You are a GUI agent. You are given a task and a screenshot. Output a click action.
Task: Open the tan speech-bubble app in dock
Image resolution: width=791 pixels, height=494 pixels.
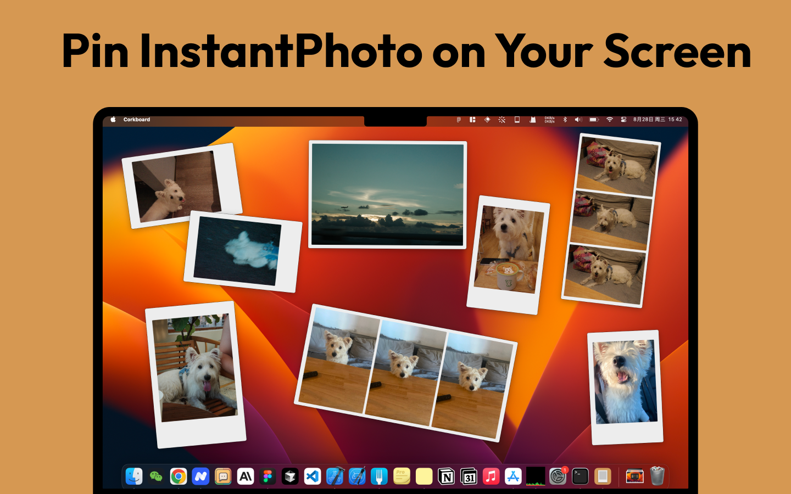(x=223, y=476)
